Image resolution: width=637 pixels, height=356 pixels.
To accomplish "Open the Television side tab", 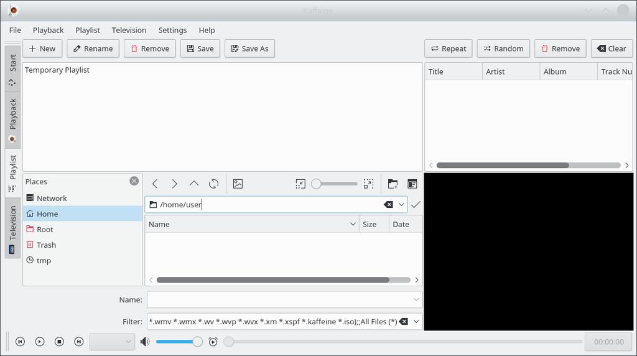I will (12, 229).
